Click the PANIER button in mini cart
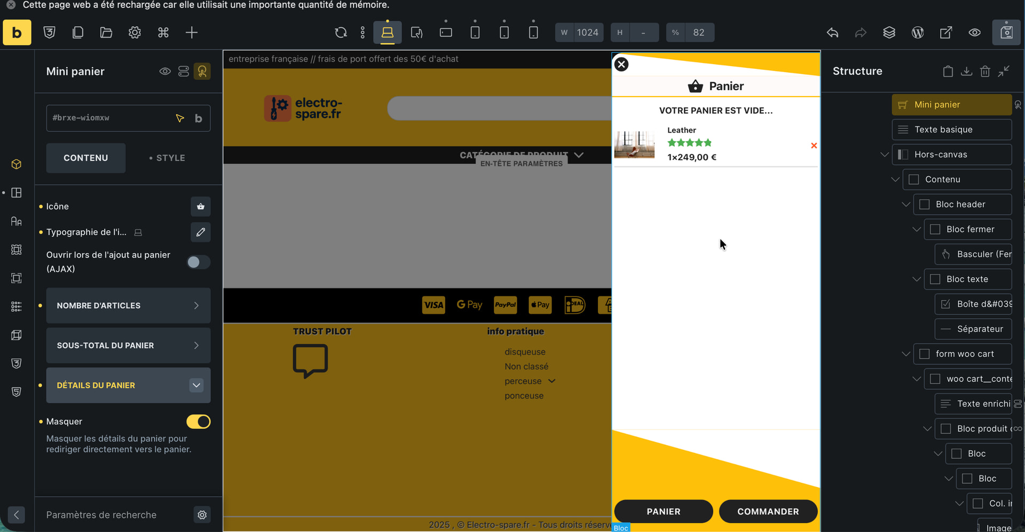 (x=663, y=512)
